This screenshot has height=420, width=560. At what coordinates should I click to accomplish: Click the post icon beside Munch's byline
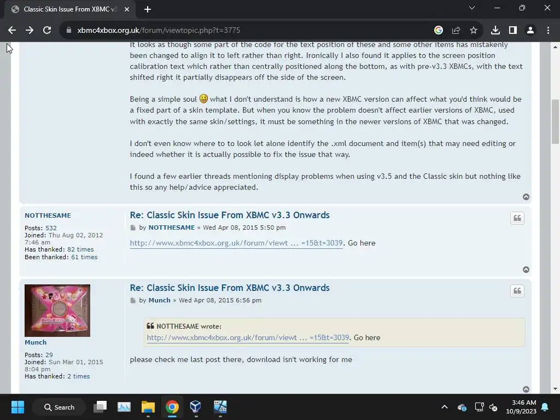pyautogui.click(x=133, y=301)
